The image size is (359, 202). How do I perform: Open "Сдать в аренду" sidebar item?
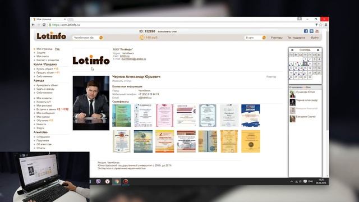click(x=45, y=89)
